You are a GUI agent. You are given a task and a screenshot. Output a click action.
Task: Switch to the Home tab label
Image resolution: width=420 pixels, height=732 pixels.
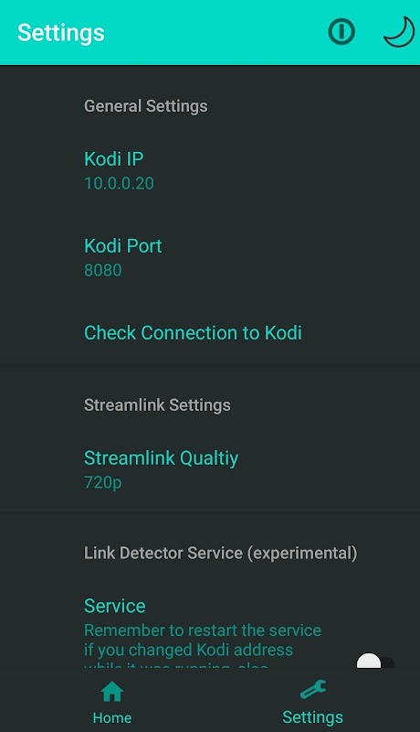click(x=112, y=717)
